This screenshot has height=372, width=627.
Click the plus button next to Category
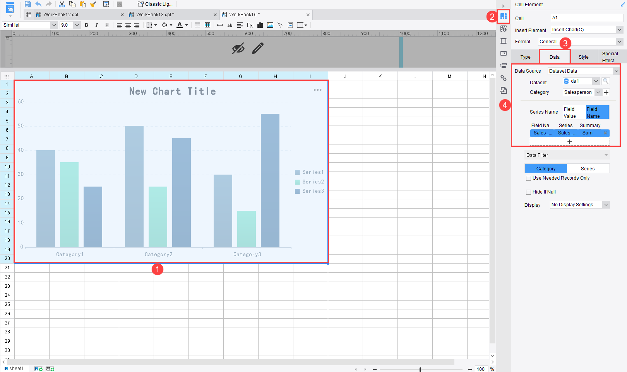click(x=606, y=92)
